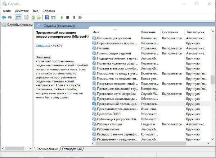The width and height of the screenshot is (216, 158).
Task: Sort by the Имя column header
Action: pos(116,32)
